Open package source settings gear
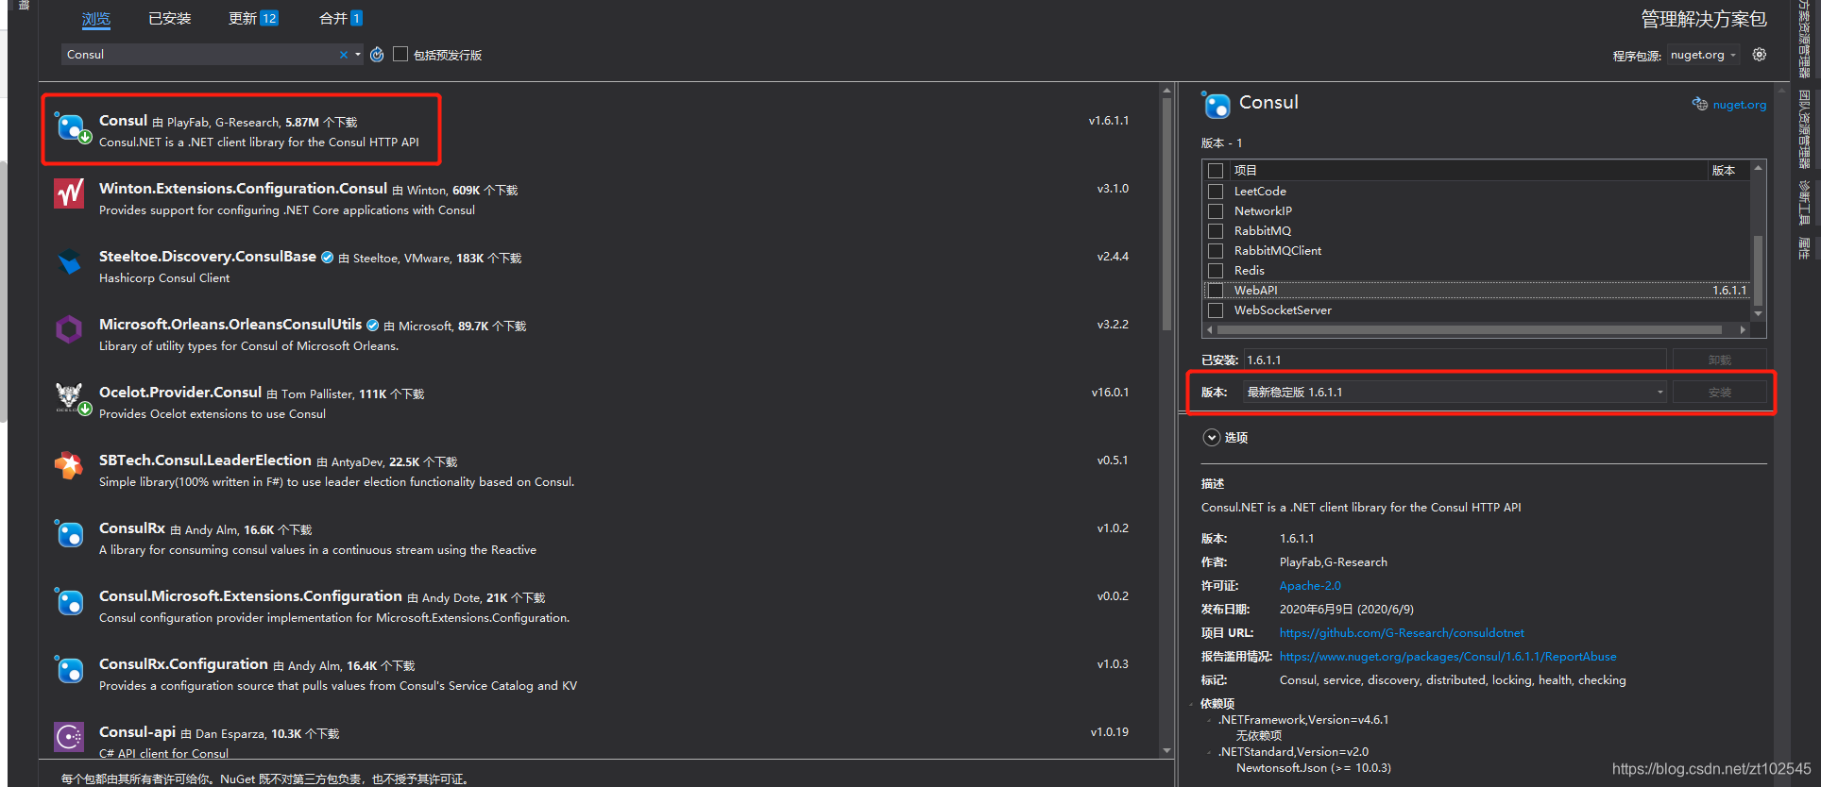The height and width of the screenshot is (787, 1821). tap(1759, 55)
